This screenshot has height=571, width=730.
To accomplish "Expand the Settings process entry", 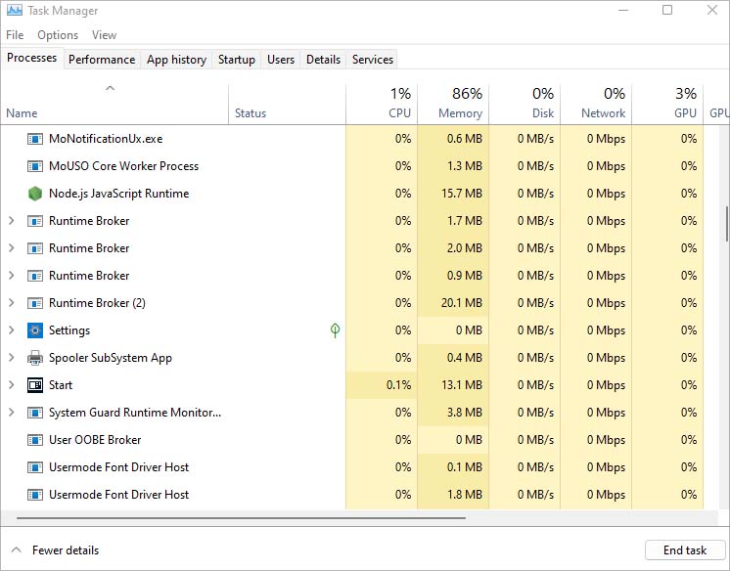I will click(x=12, y=330).
